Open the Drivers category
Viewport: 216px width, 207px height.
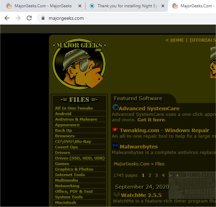point(63,153)
